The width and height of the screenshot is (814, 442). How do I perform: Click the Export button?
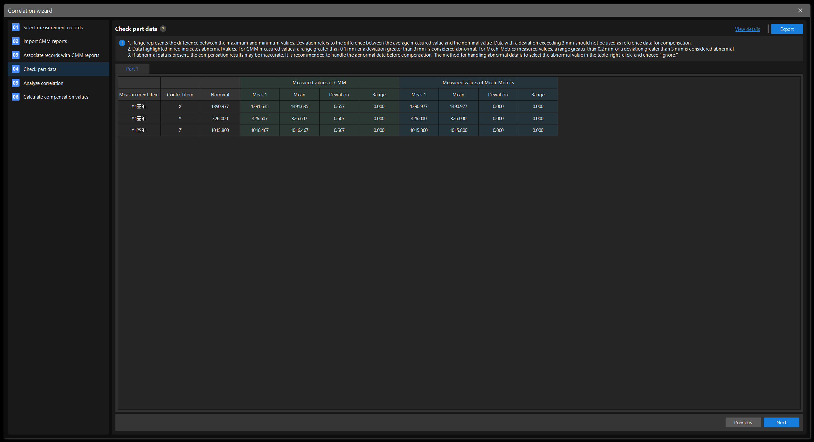click(786, 29)
